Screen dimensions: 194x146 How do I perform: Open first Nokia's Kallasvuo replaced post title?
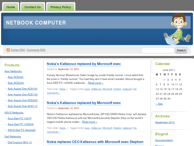click(x=84, y=64)
